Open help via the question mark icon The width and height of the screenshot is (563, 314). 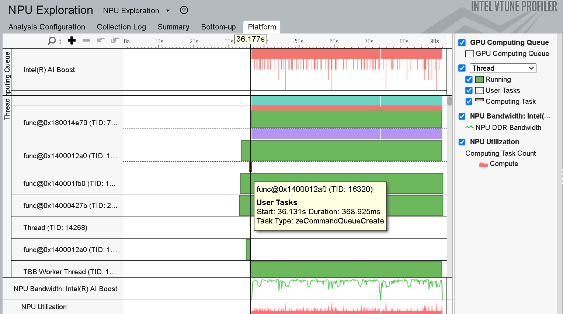184,10
